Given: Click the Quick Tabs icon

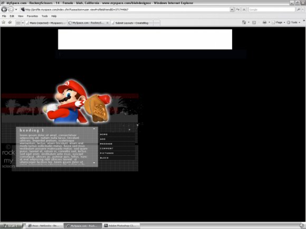Looking at the screenshot, I should tap(18, 23).
